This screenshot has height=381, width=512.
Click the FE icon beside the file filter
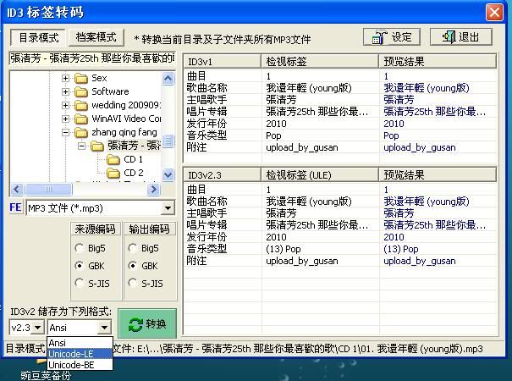[x=15, y=207]
